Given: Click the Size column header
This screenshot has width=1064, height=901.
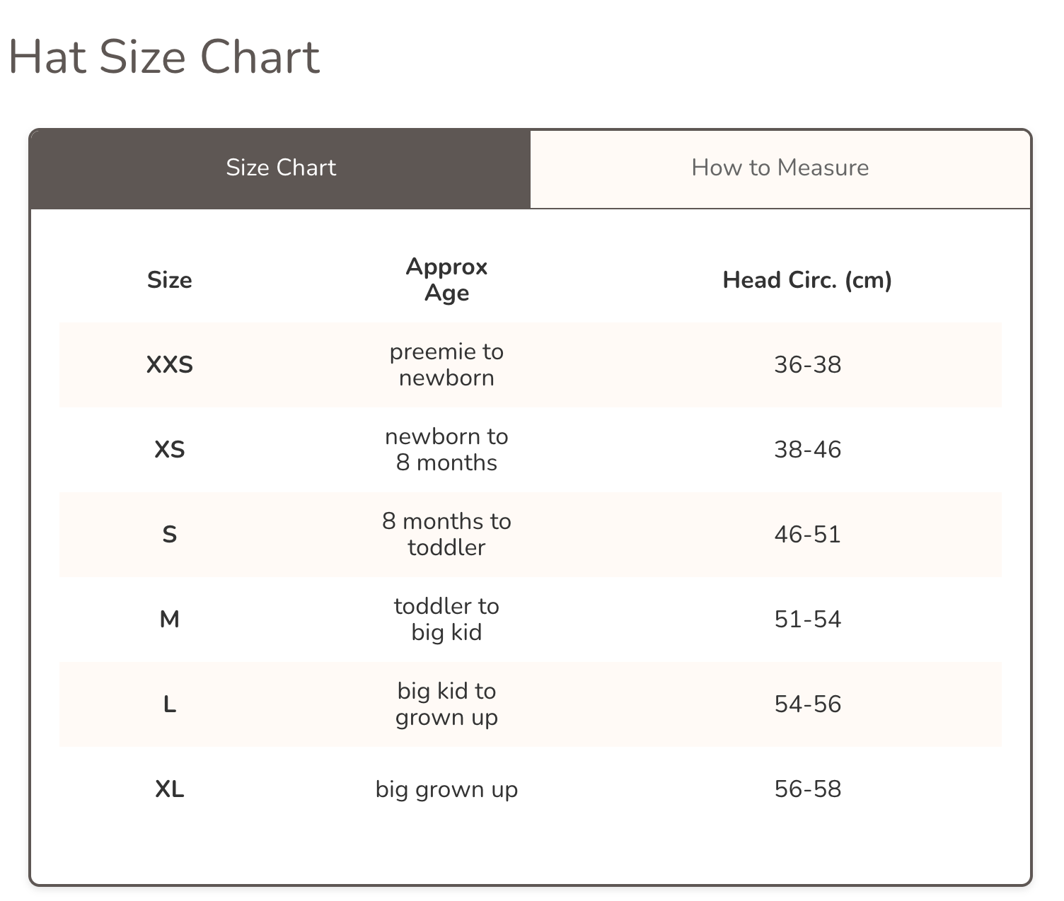Looking at the screenshot, I should click(170, 280).
